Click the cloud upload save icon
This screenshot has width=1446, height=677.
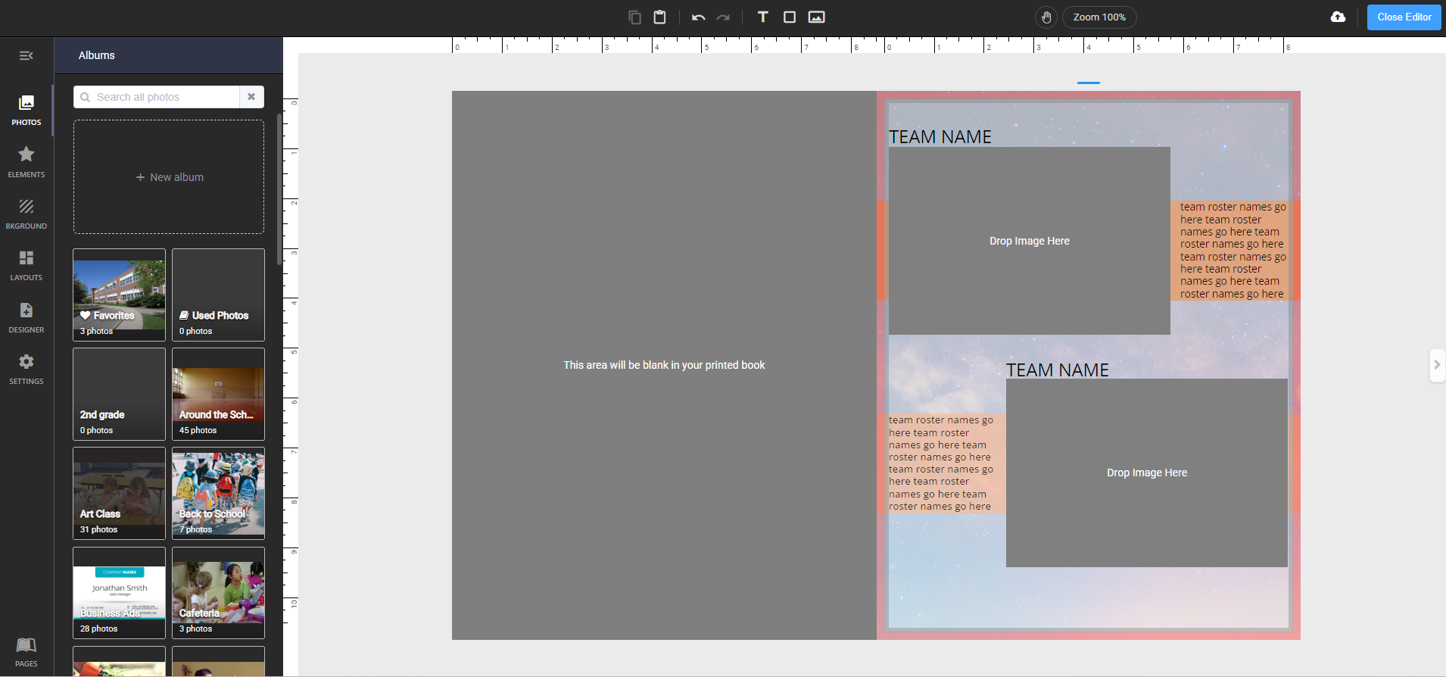1338,17
